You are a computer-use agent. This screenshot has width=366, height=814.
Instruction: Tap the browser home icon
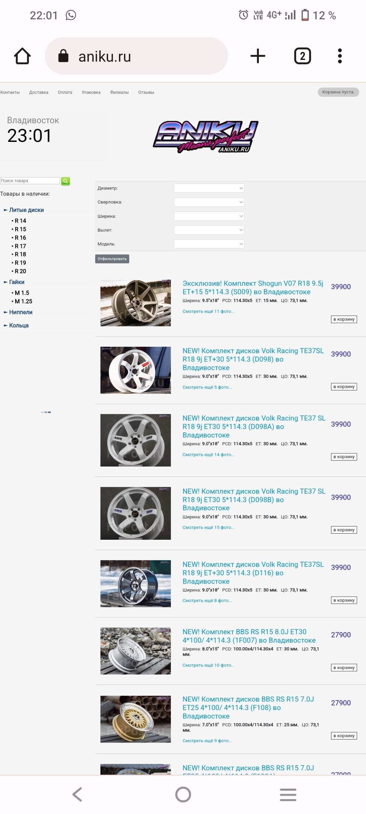pos(22,56)
